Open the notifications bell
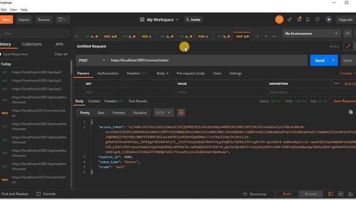The width and height of the screenshot is (356, 200). [x=308, y=19]
